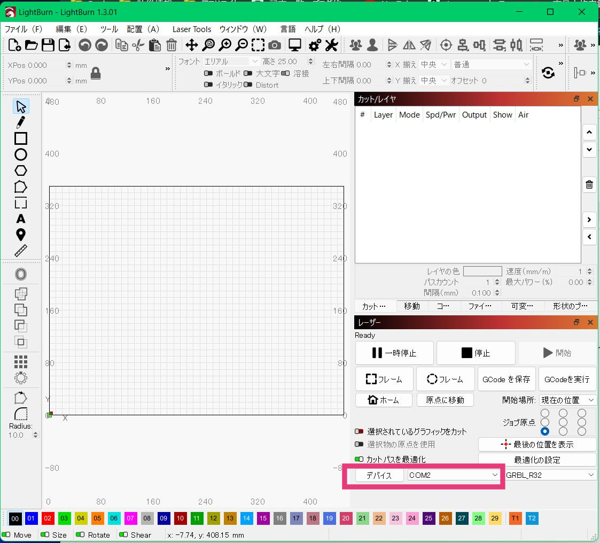Select the Draw Lines pencil tool
The image size is (600, 543).
pyautogui.click(x=21, y=122)
